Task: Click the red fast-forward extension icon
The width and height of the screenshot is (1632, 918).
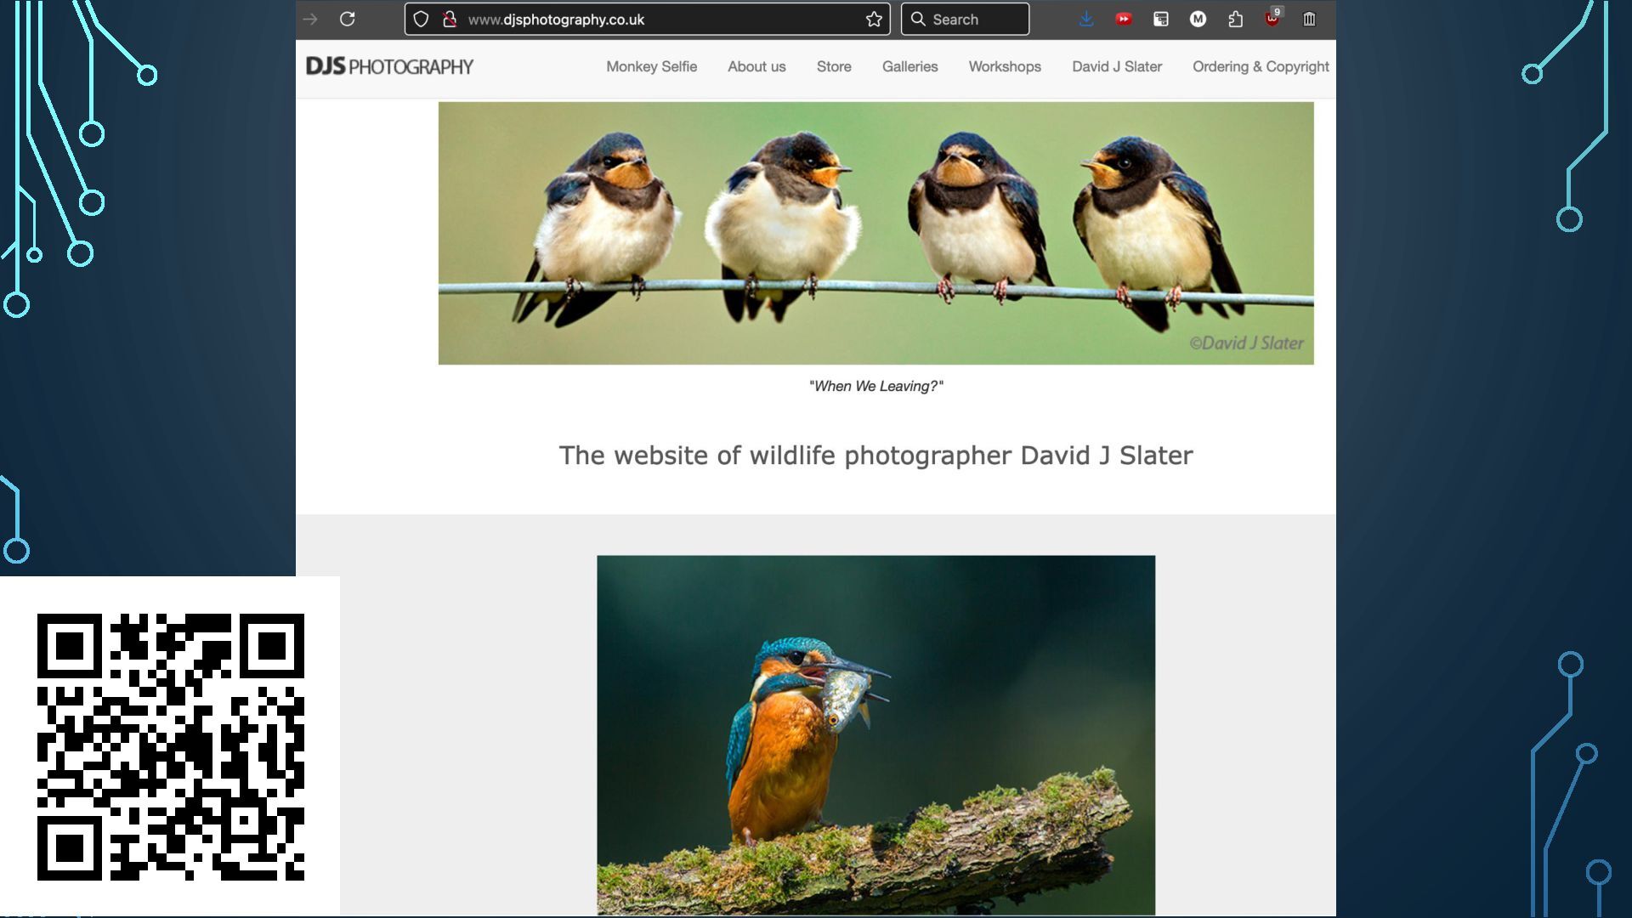Action: (x=1124, y=19)
